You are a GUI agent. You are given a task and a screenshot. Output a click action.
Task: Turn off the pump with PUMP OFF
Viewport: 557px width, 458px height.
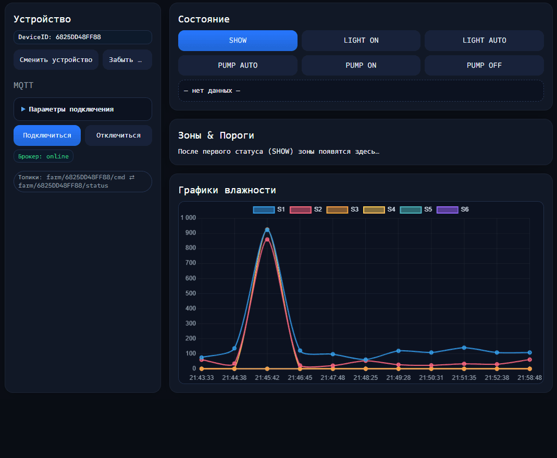484,66
